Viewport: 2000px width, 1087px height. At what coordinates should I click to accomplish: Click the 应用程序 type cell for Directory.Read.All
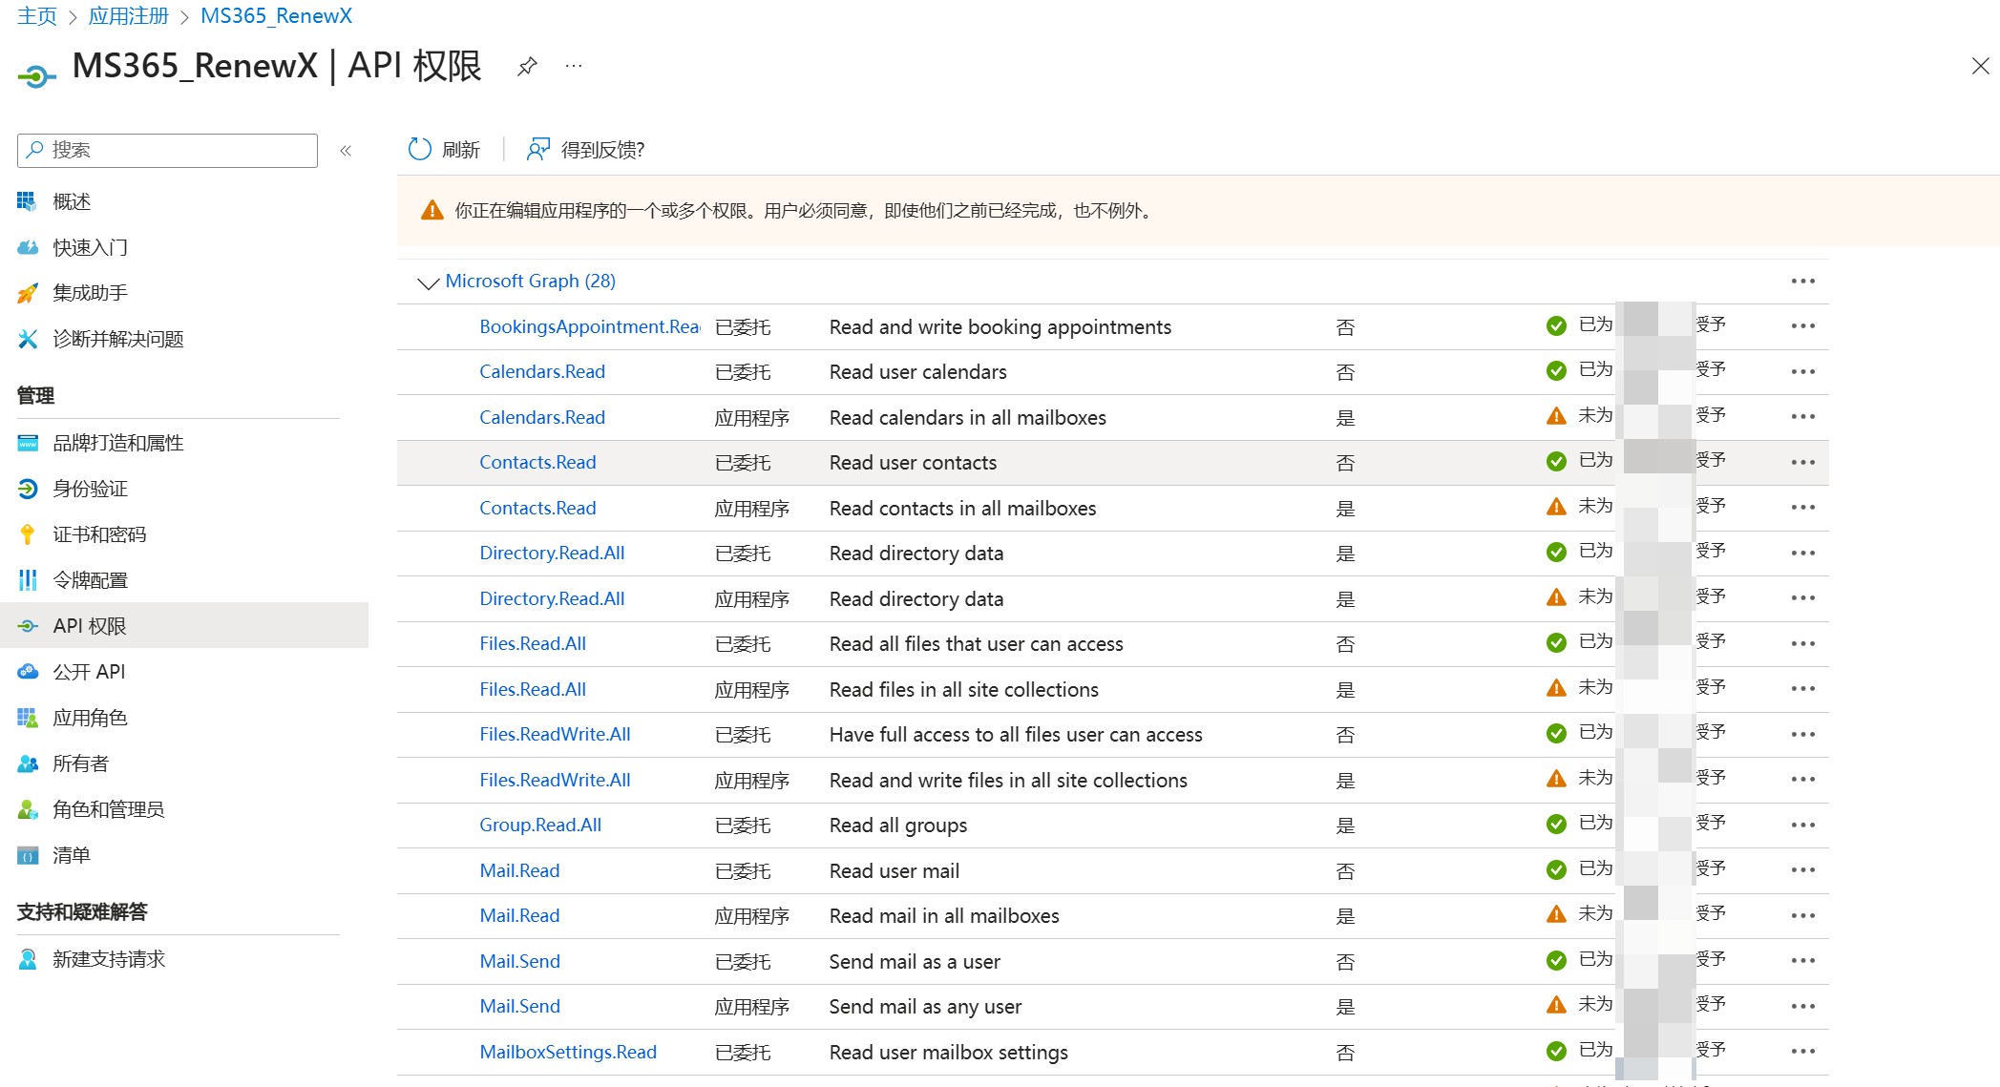pyautogui.click(x=752, y=599)
